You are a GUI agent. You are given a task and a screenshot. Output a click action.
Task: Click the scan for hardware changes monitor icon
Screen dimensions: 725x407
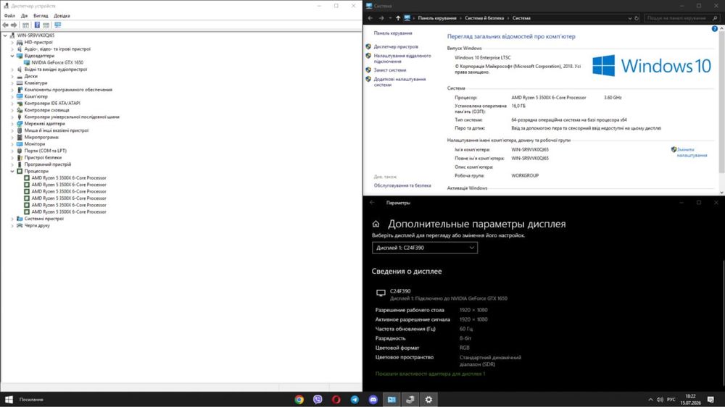click(58, 25)
